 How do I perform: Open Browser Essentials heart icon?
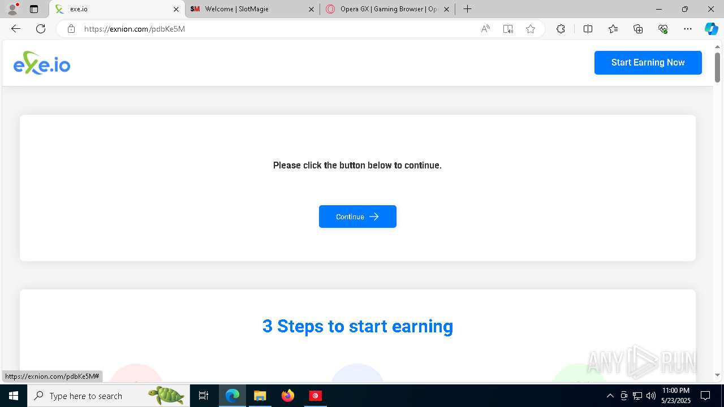[x=663, y=29]
